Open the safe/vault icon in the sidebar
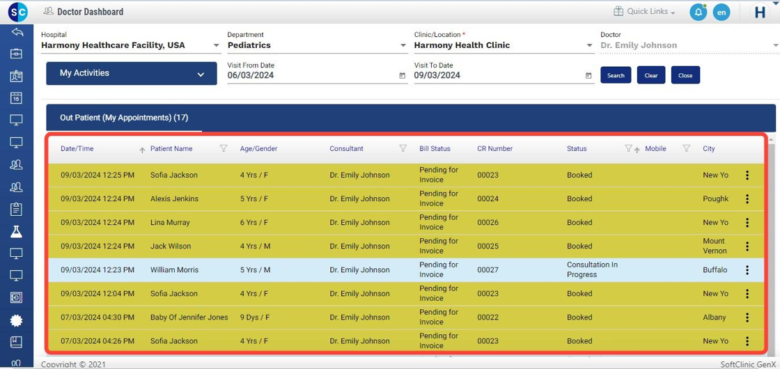Image resolution: width=780 pixels, height=369 pixels. [17, 297]
